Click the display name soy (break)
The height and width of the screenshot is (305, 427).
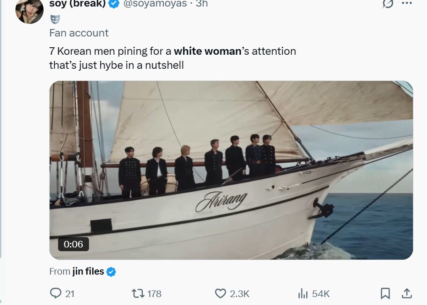(x=77, y=4)
